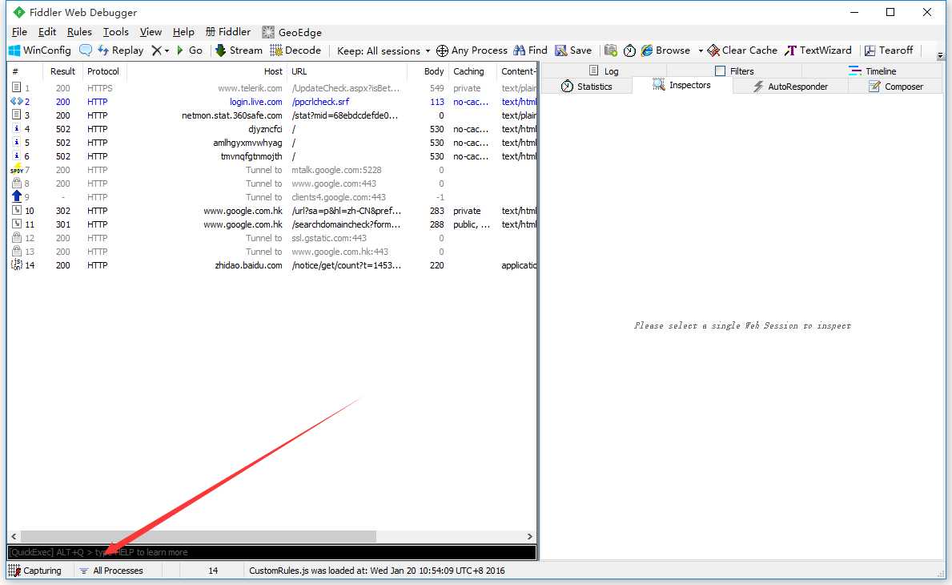Click the Go resume arrow
The height and width of the screenshot is (585, 952).
tap(189, 50)
